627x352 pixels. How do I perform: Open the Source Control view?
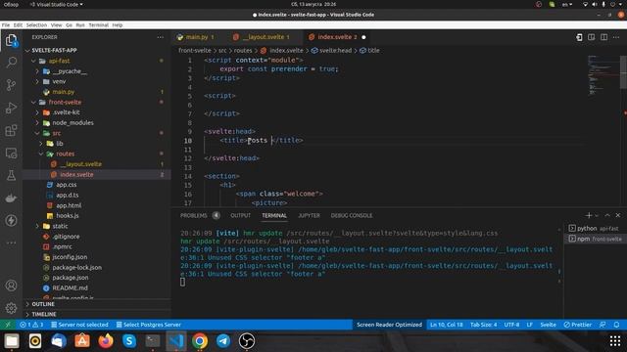point(11,85)
